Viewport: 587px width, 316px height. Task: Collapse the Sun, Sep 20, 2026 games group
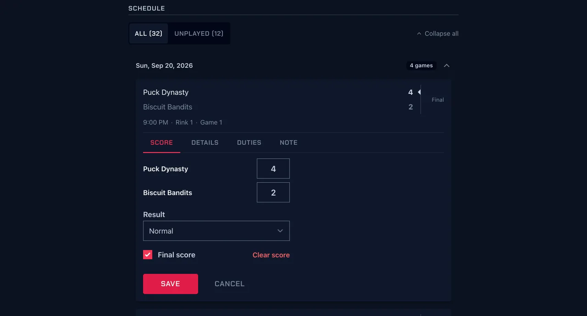pos(447,65)
